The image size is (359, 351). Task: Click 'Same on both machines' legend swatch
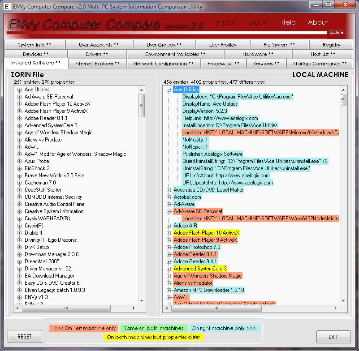pos(154,328)
